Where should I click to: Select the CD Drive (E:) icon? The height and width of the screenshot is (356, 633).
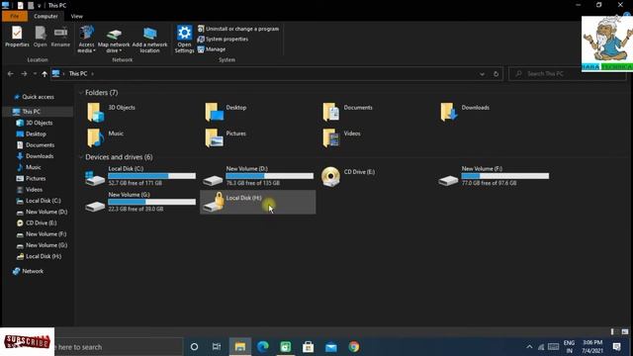point(330,176)
